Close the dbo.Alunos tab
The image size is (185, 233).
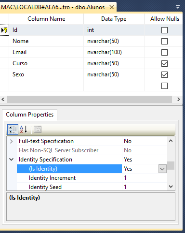pos(112,7)
